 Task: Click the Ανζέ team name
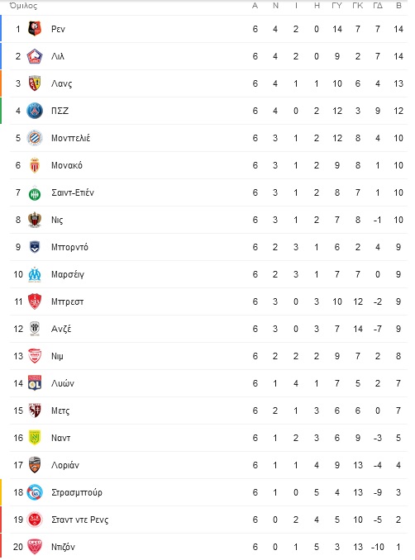tap(61, 329)
